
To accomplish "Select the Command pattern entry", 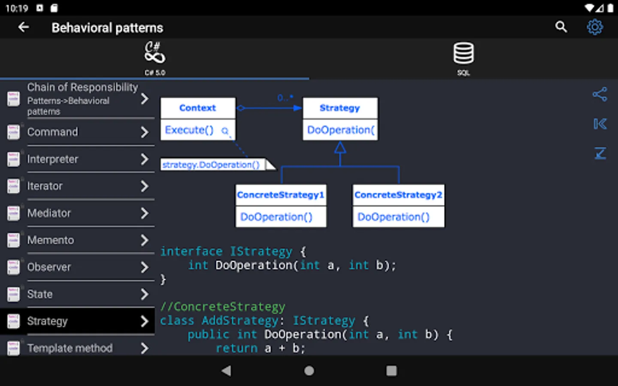I will click(x=77, y=132).
